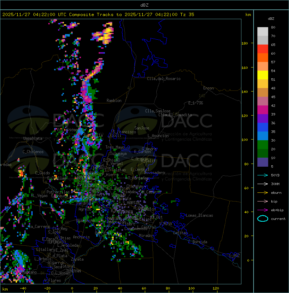Click the '30HM' legend label
Screen dimensions: 289x293
point(275,184)
